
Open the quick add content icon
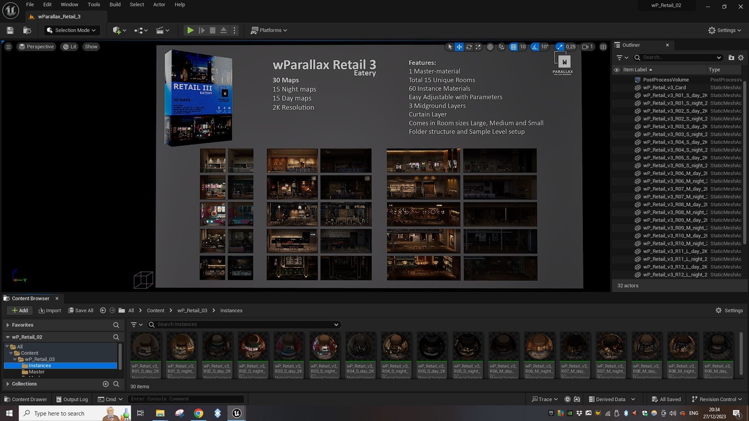click(119, 30)
